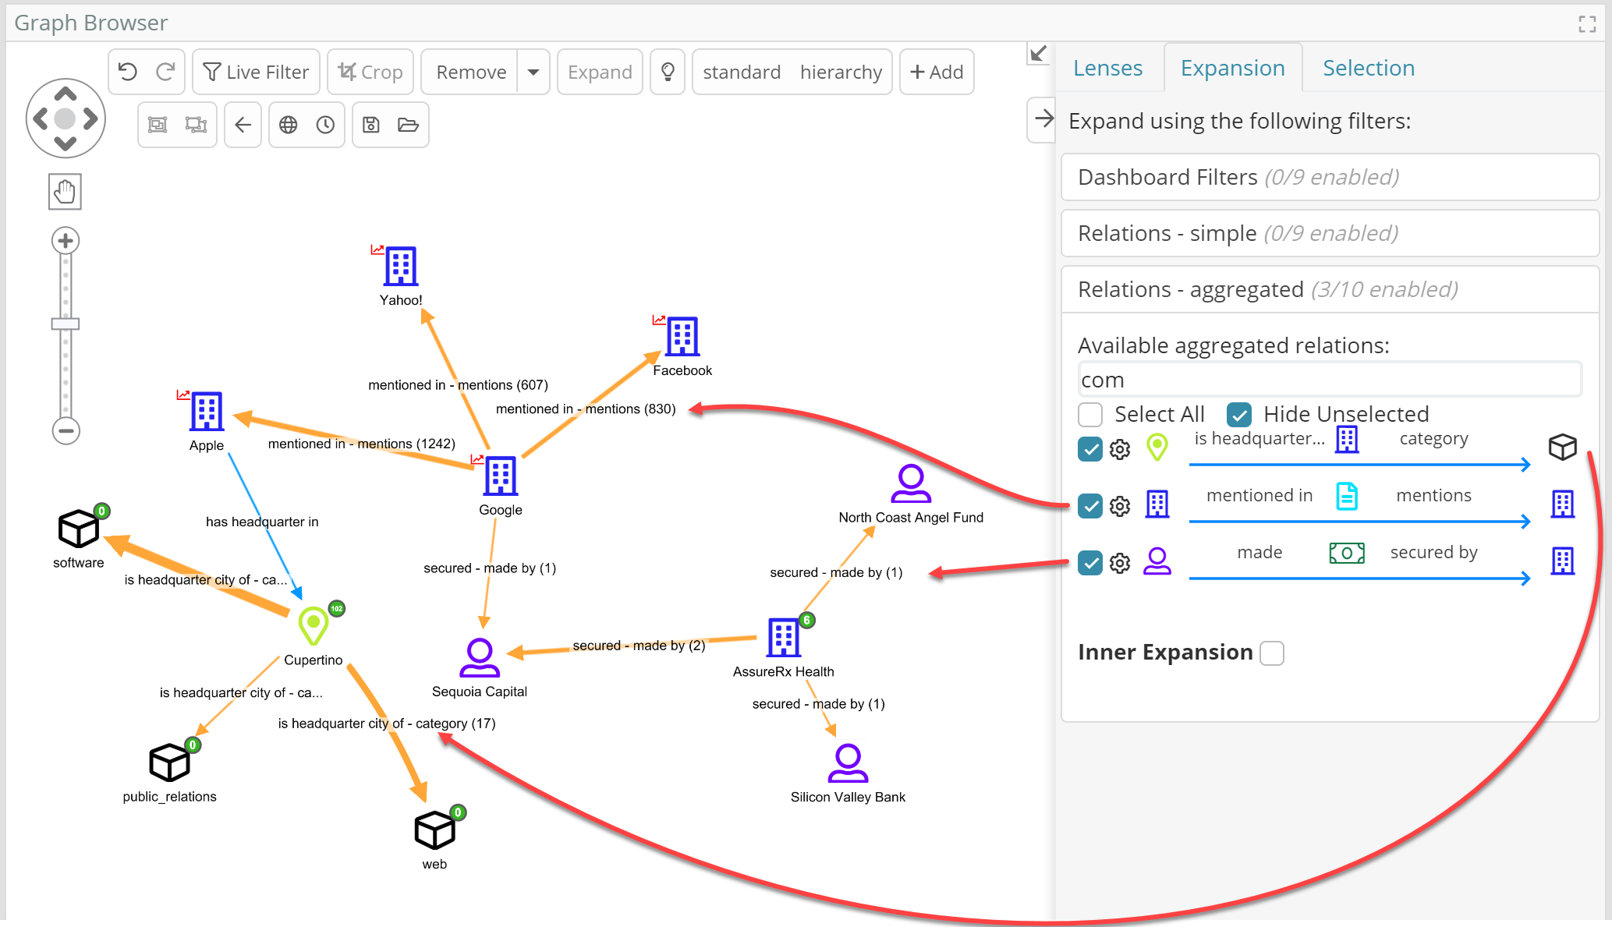Click the collapse diagonal arrow icon
The height and width of the screenshot is (927, 1612).
[x=1039, y=54]
